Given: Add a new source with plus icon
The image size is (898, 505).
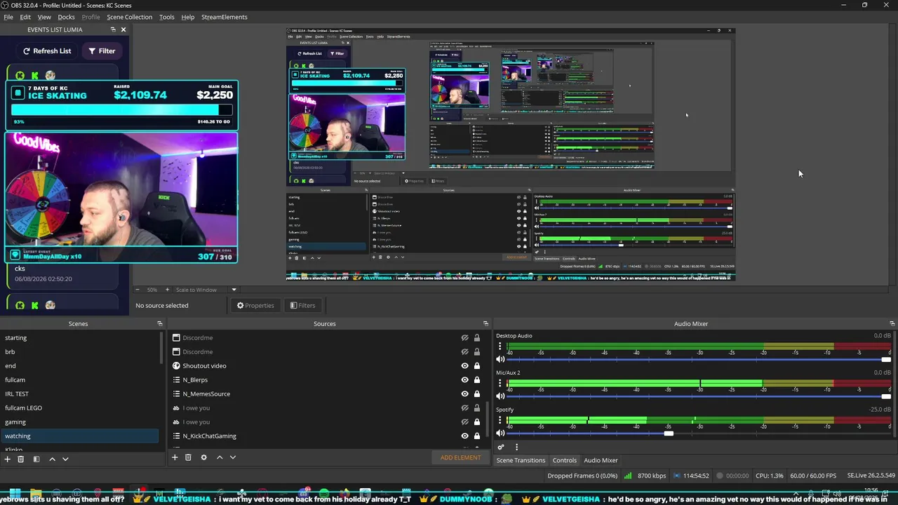Looking at the screenshot, I should coord(175,457).
